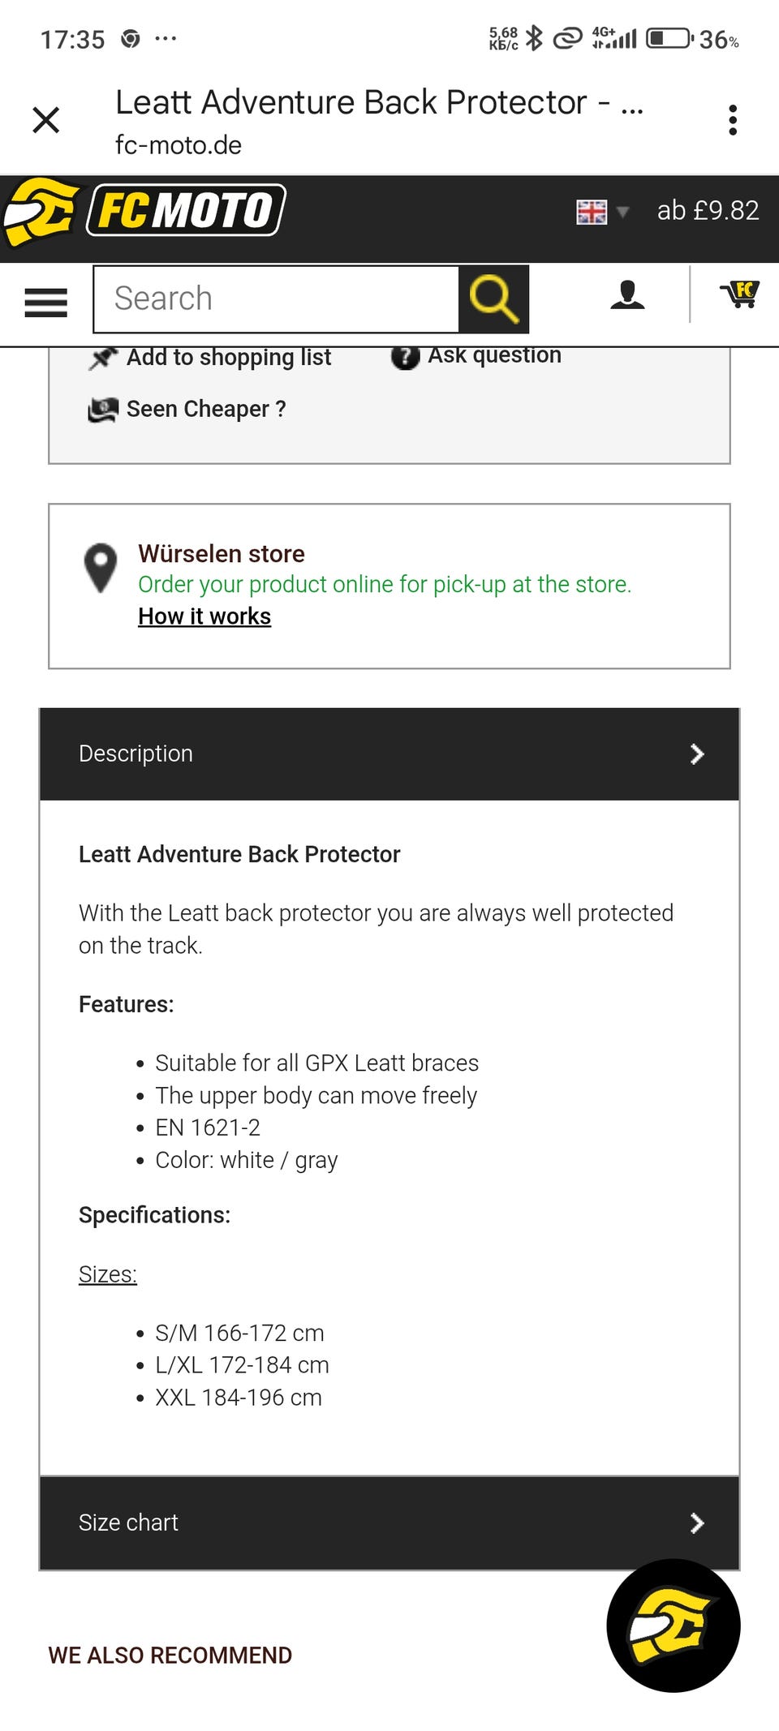Expand the Size chart section

389,1523
